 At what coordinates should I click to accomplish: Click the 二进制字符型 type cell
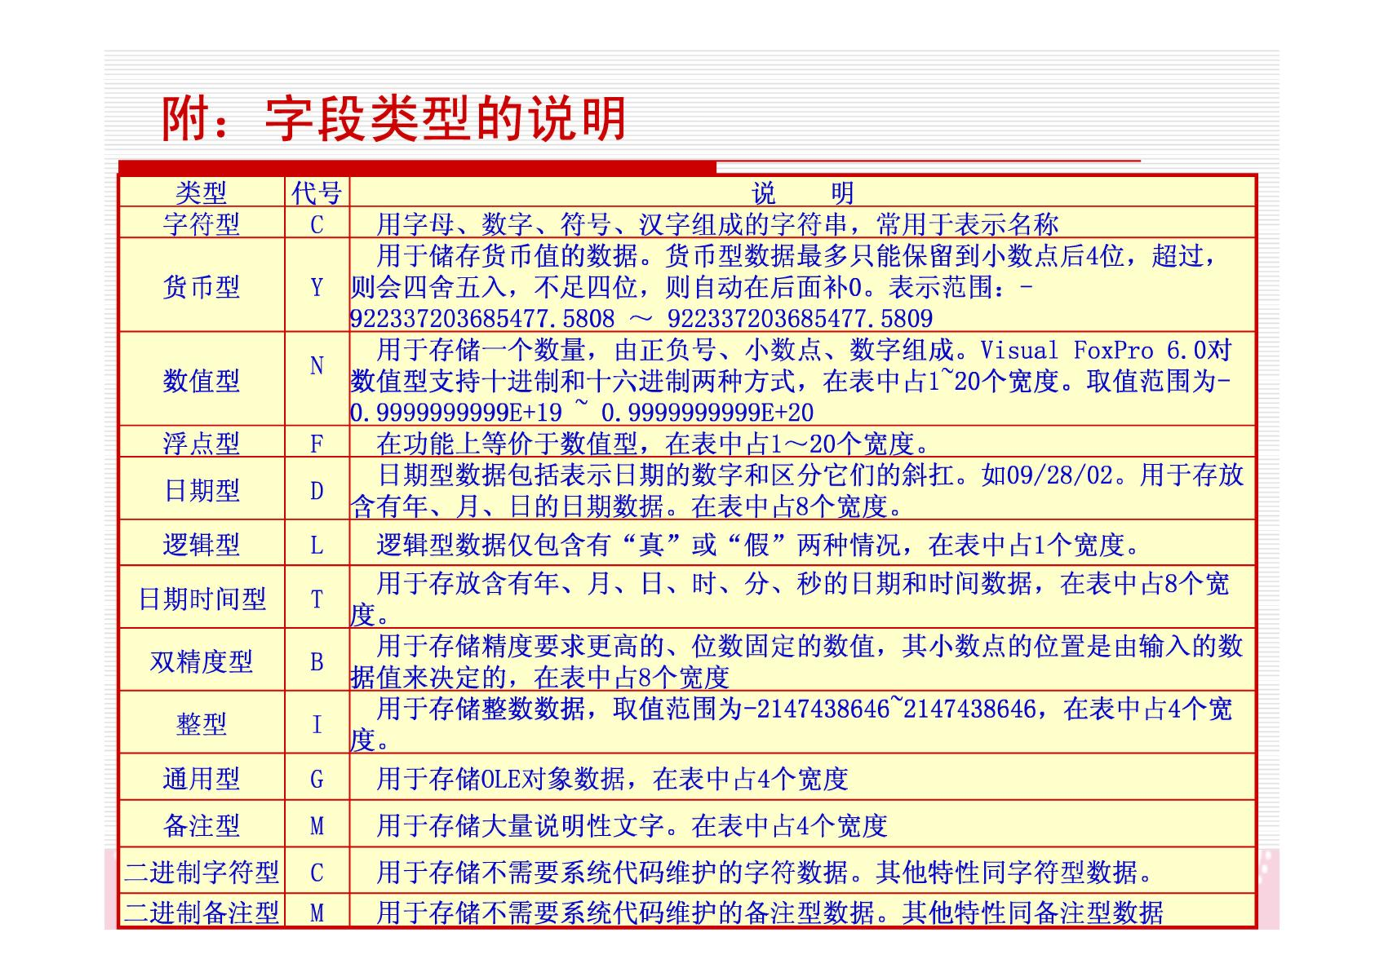tap(201, 872)
